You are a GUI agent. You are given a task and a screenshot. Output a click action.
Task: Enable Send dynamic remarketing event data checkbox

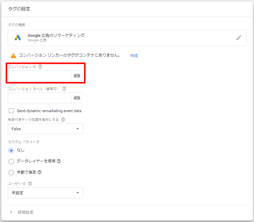tap(11, 111)
